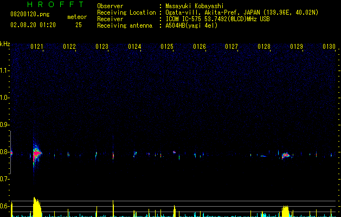
Task: Click the yellow amplitude peak near 0129
Action: pyautogui.click(x=285, y=211)
